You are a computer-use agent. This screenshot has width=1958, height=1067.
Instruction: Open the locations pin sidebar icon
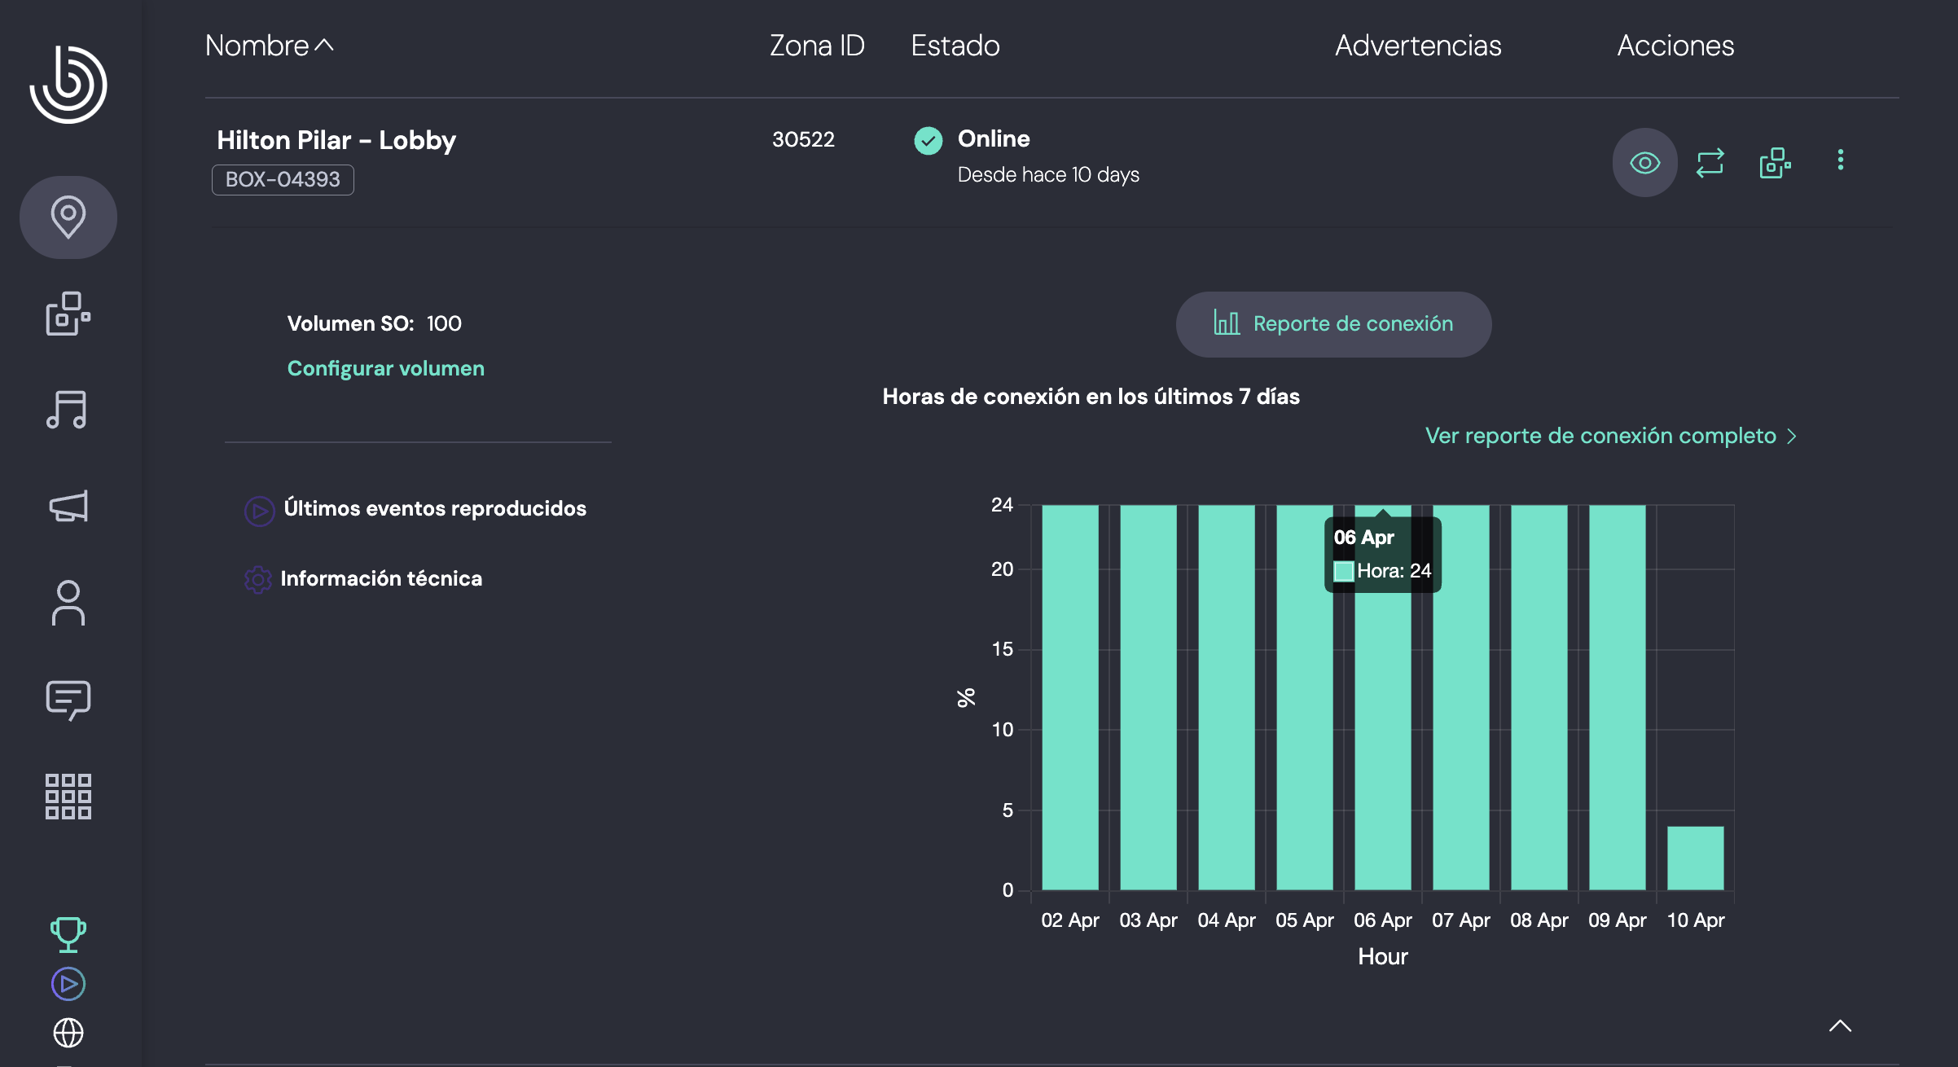coord(68,217)
